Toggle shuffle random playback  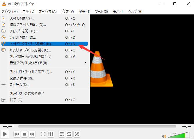pyautogui.click(x=77, y=134)
